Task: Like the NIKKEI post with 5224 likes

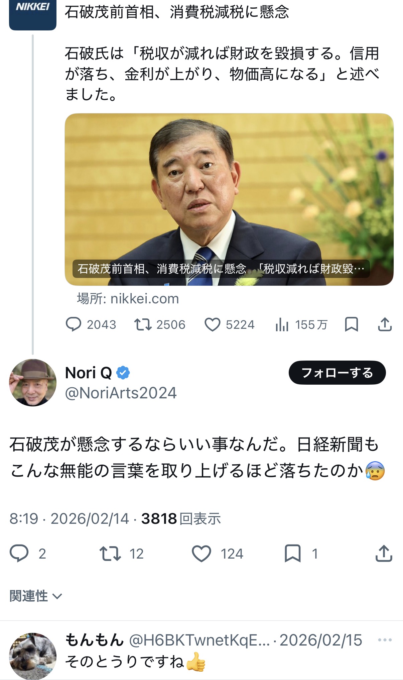Action: coord(213,324)
